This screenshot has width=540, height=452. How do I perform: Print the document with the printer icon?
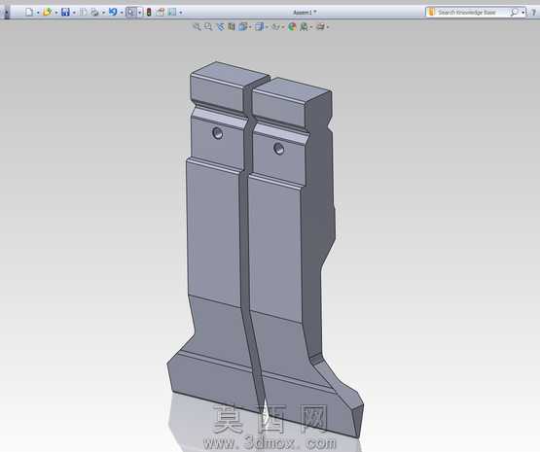click(x=94, y=13)
